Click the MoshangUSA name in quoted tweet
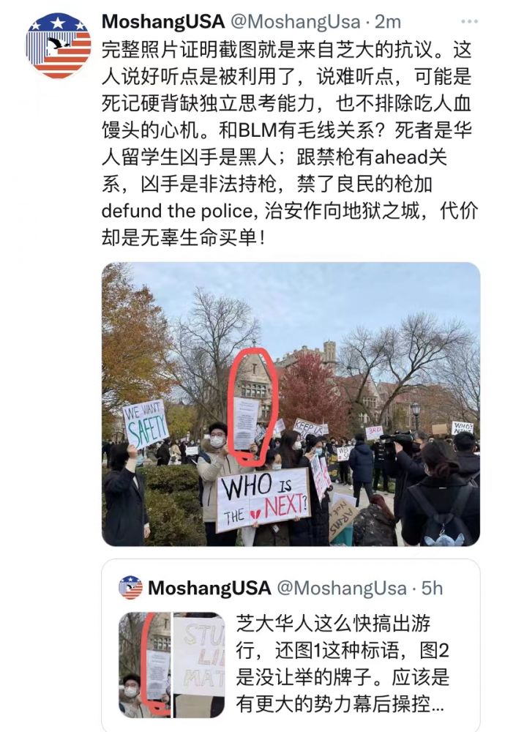Image resolution: width=505 pixels, height=732 pixels. [x=209, y=588]
